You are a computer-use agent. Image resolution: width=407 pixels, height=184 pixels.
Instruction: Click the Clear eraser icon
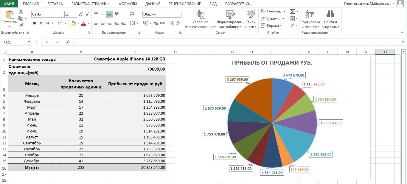[x=293, y=25]
